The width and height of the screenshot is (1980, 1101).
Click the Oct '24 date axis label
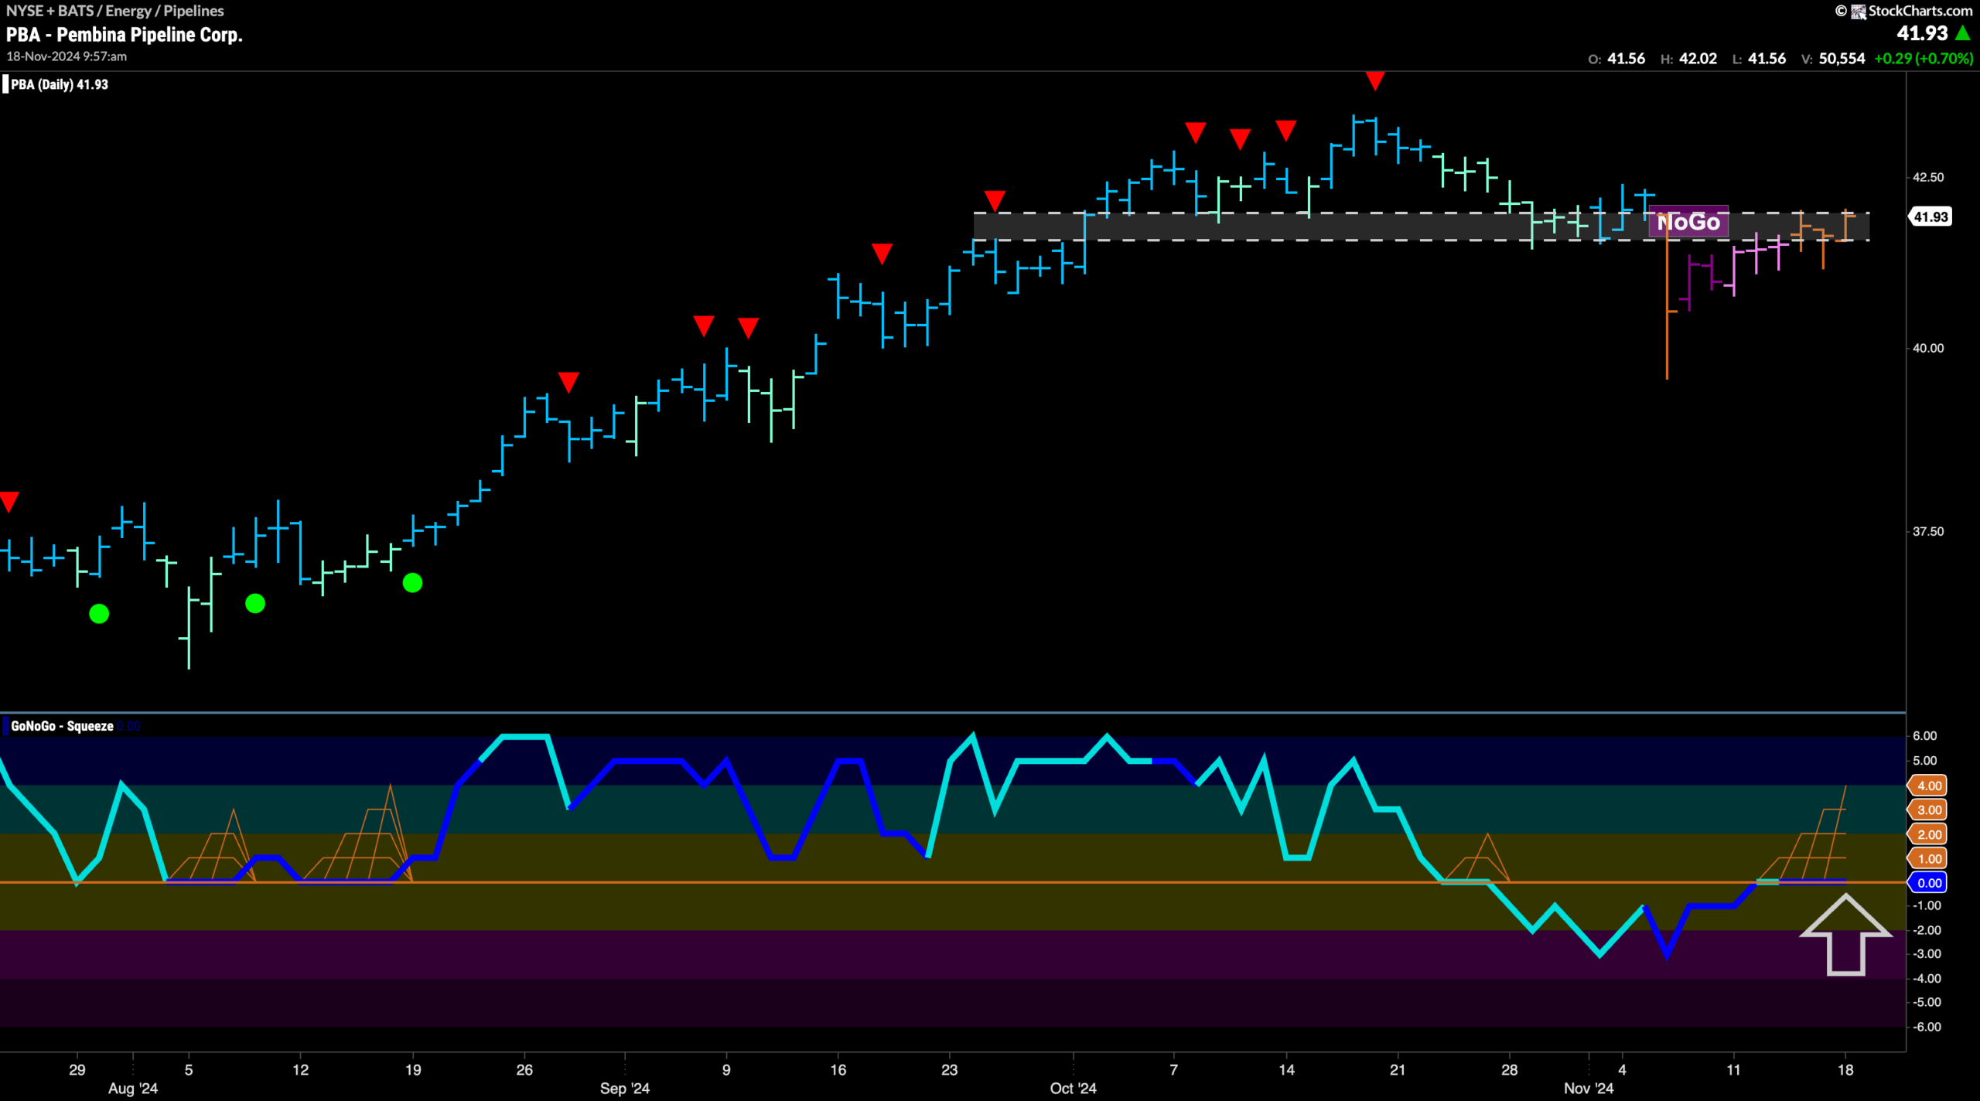tap(1073, 1088)
